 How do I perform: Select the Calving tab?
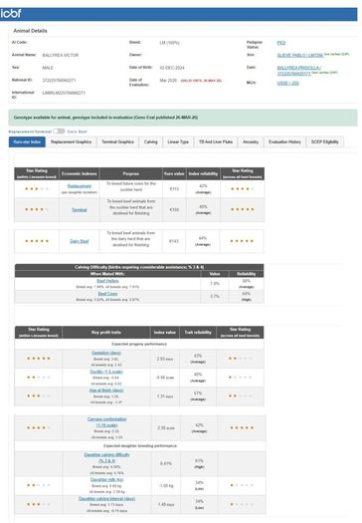click(x=151, y=141)
